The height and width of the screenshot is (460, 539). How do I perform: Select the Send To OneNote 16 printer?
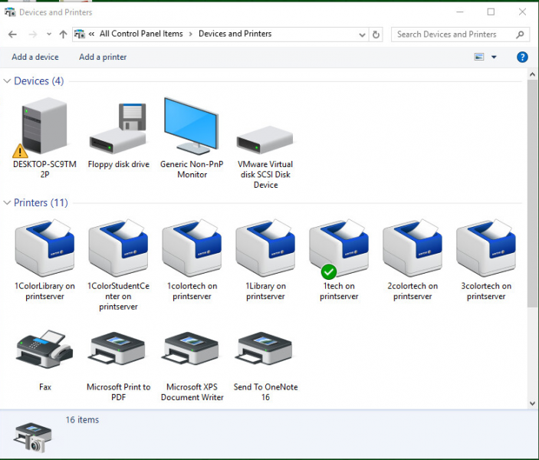[x=265, y=349]
